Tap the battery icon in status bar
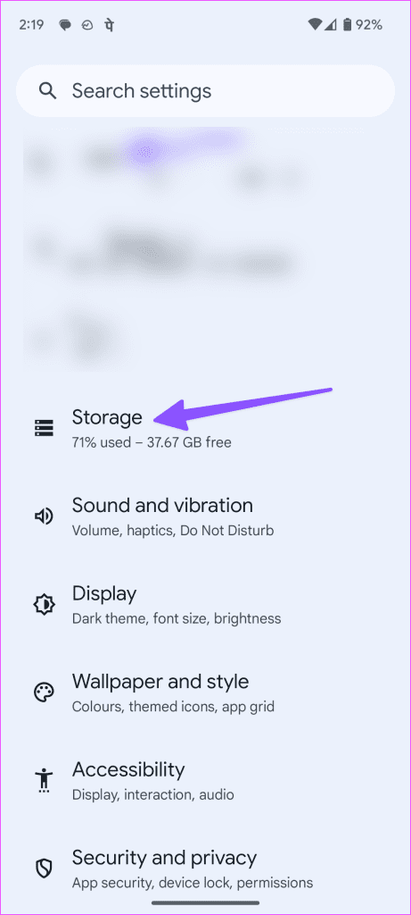 click(x=348, y=24)
